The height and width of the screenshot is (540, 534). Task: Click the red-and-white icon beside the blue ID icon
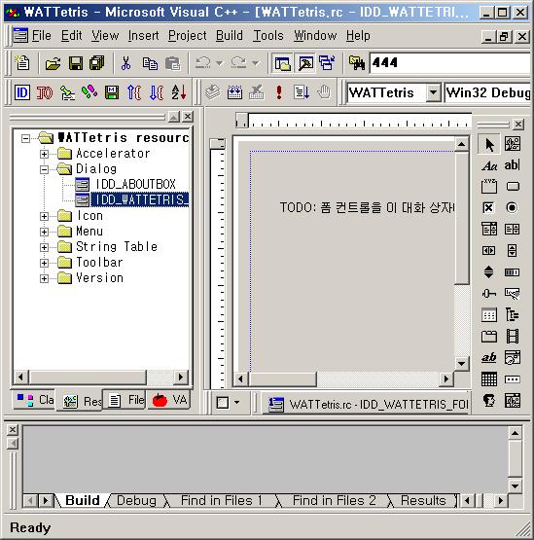45,92
